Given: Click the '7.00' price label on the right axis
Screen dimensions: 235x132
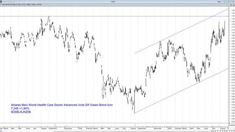Looking at the screenshot, I should pyautogui.click(x=233, y=36).
